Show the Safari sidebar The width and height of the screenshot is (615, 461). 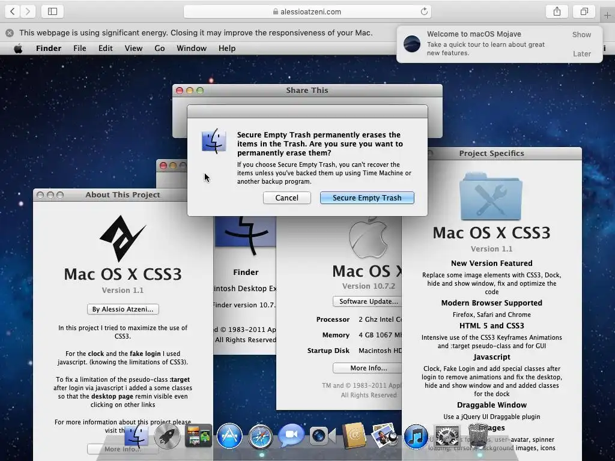pyautogui.click(x=53, y=11)
